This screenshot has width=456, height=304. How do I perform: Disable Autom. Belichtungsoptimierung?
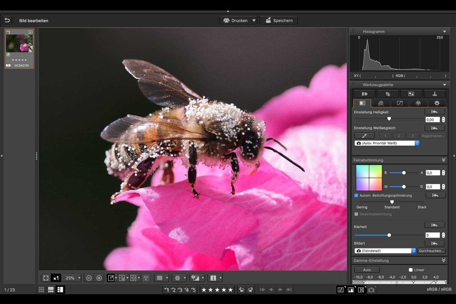(356, 195)
